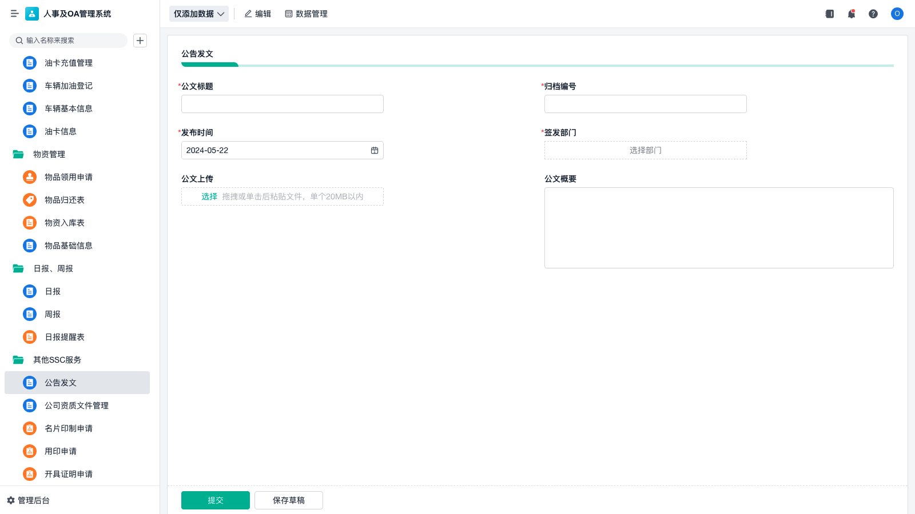Open the 编辑 menu item
The height and width of the screenshot is (514, 915).
pyautogui.click(x=257, y=14)
